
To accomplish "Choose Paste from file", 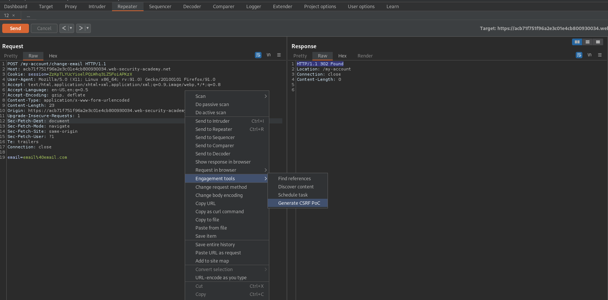I will [227, 228].
